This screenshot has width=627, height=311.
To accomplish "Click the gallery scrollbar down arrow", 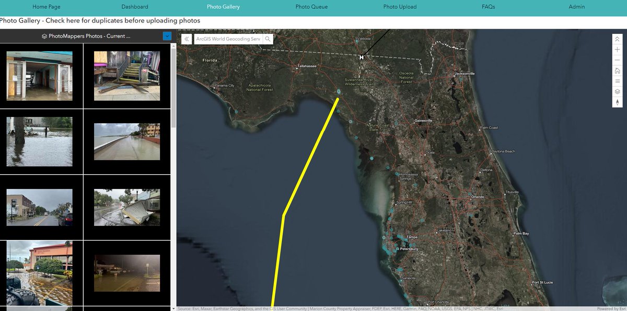I will pos(173,308).
